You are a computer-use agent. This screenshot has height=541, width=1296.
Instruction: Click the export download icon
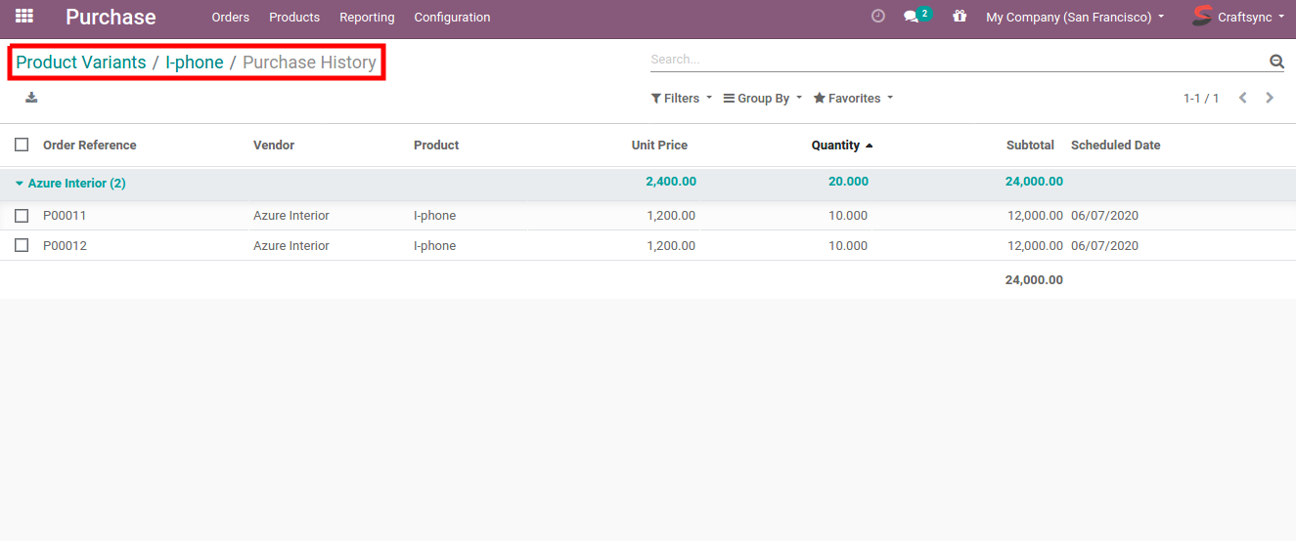31,97
